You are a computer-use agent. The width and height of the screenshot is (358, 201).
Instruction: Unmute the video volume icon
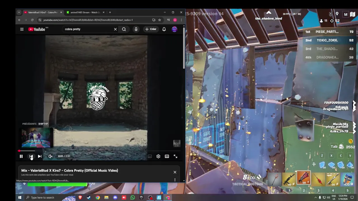point(50,156)
